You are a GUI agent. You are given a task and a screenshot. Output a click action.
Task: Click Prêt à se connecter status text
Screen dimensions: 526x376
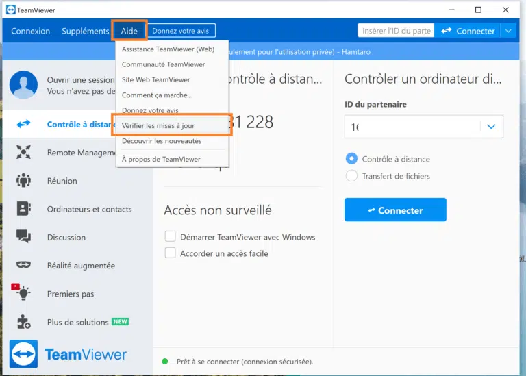[x=245, y=362]
